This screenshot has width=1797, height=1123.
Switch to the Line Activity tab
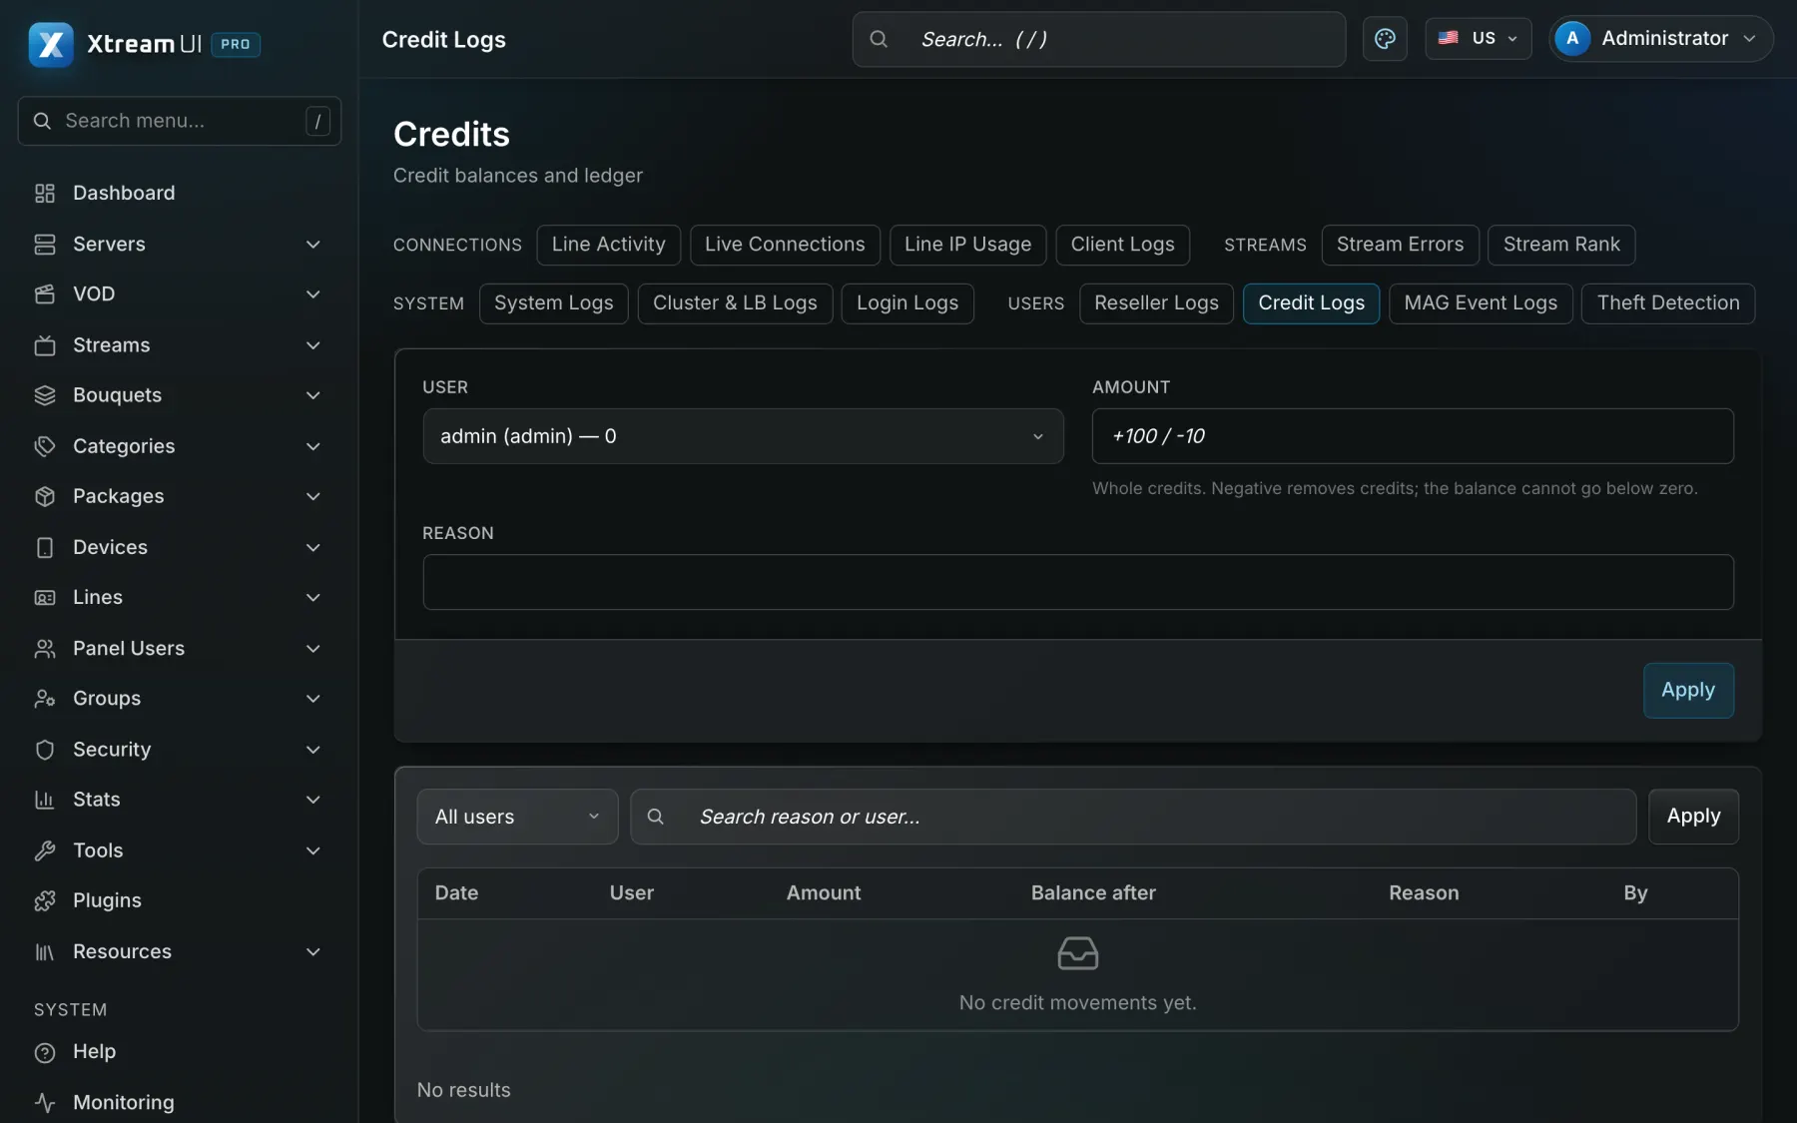coord(608,245)
